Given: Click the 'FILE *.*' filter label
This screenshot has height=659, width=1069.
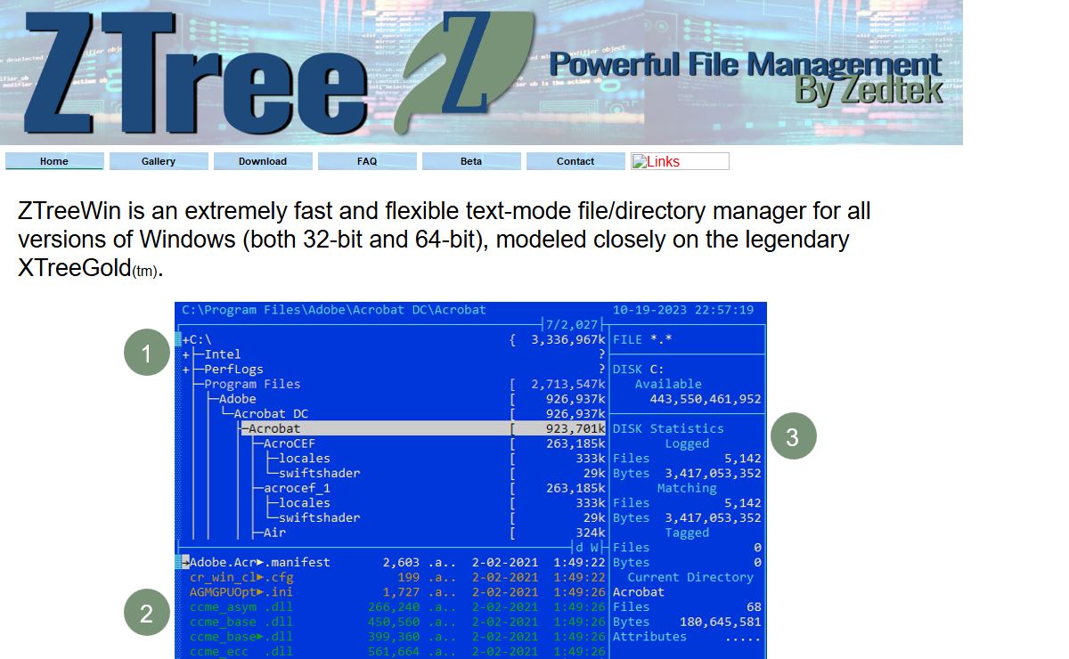Looking at the screenshot, I should 642,339.
